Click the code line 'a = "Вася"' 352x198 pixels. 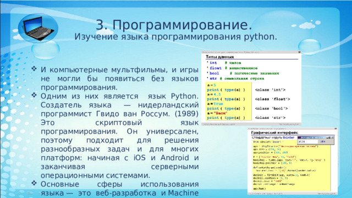(217, 113)
